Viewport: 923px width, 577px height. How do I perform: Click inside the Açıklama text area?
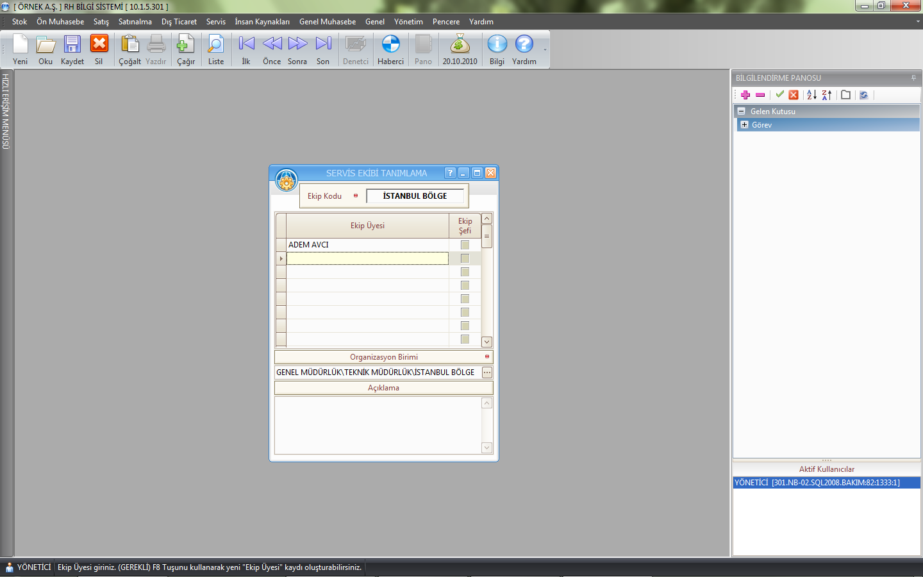pyautogui.click(x=378, y=425)
